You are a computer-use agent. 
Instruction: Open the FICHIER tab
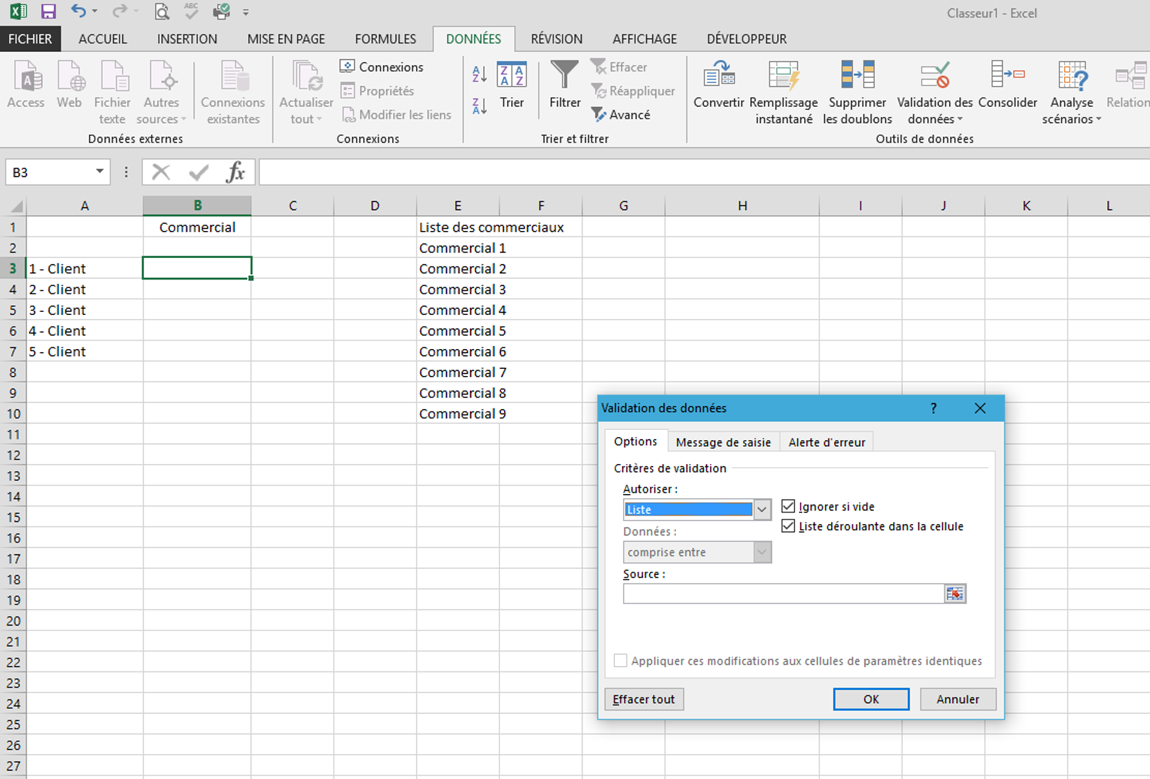click(30, 39)
